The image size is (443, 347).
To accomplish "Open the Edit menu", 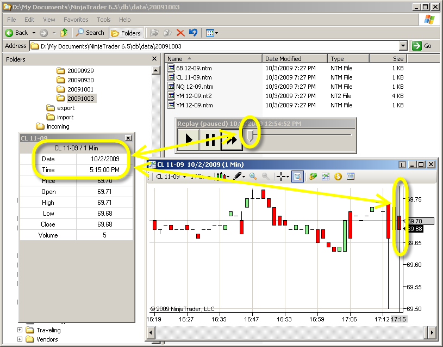I will point(29,20).
